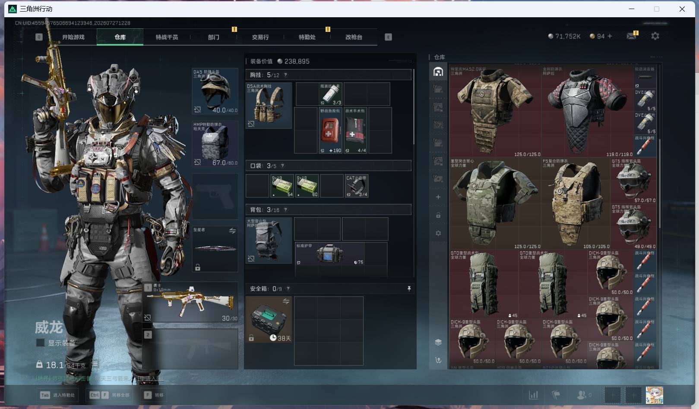Show help for 胸挂 capacity

285,75
